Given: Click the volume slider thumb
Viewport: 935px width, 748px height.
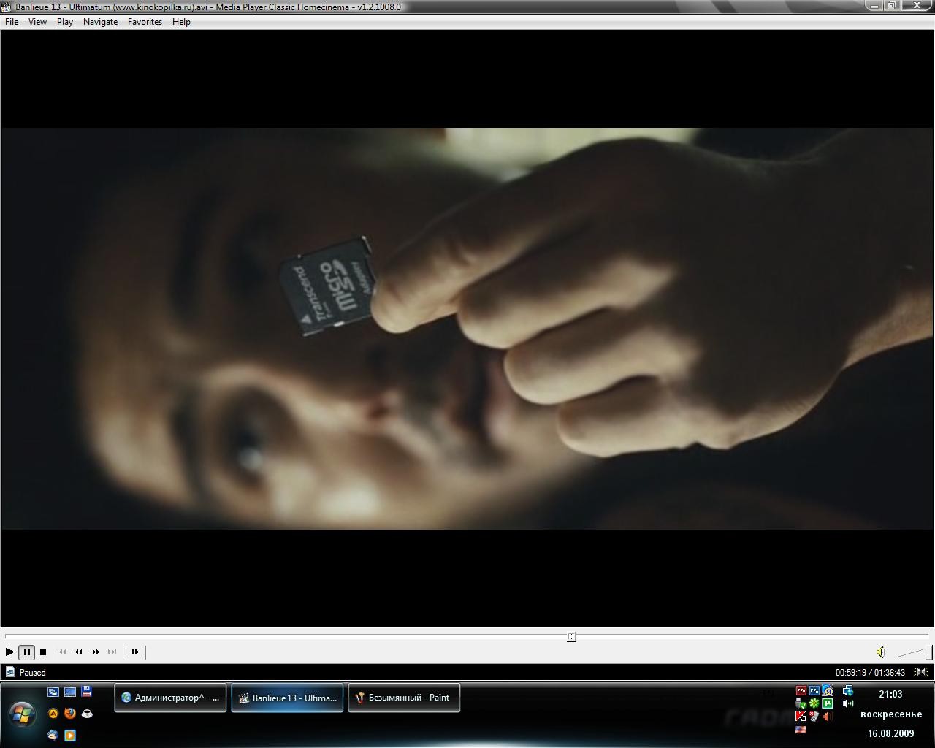Looking at the screenshot, I should click(x=928, y=652).
